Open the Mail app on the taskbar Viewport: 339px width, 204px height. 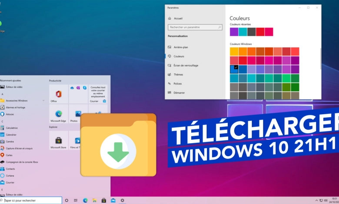(x=113, y=201)
